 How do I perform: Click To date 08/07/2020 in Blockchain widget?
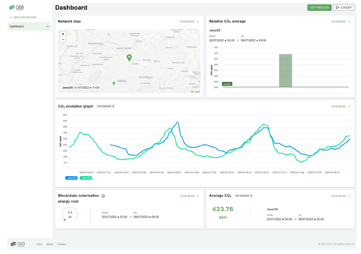pos(146,217)
